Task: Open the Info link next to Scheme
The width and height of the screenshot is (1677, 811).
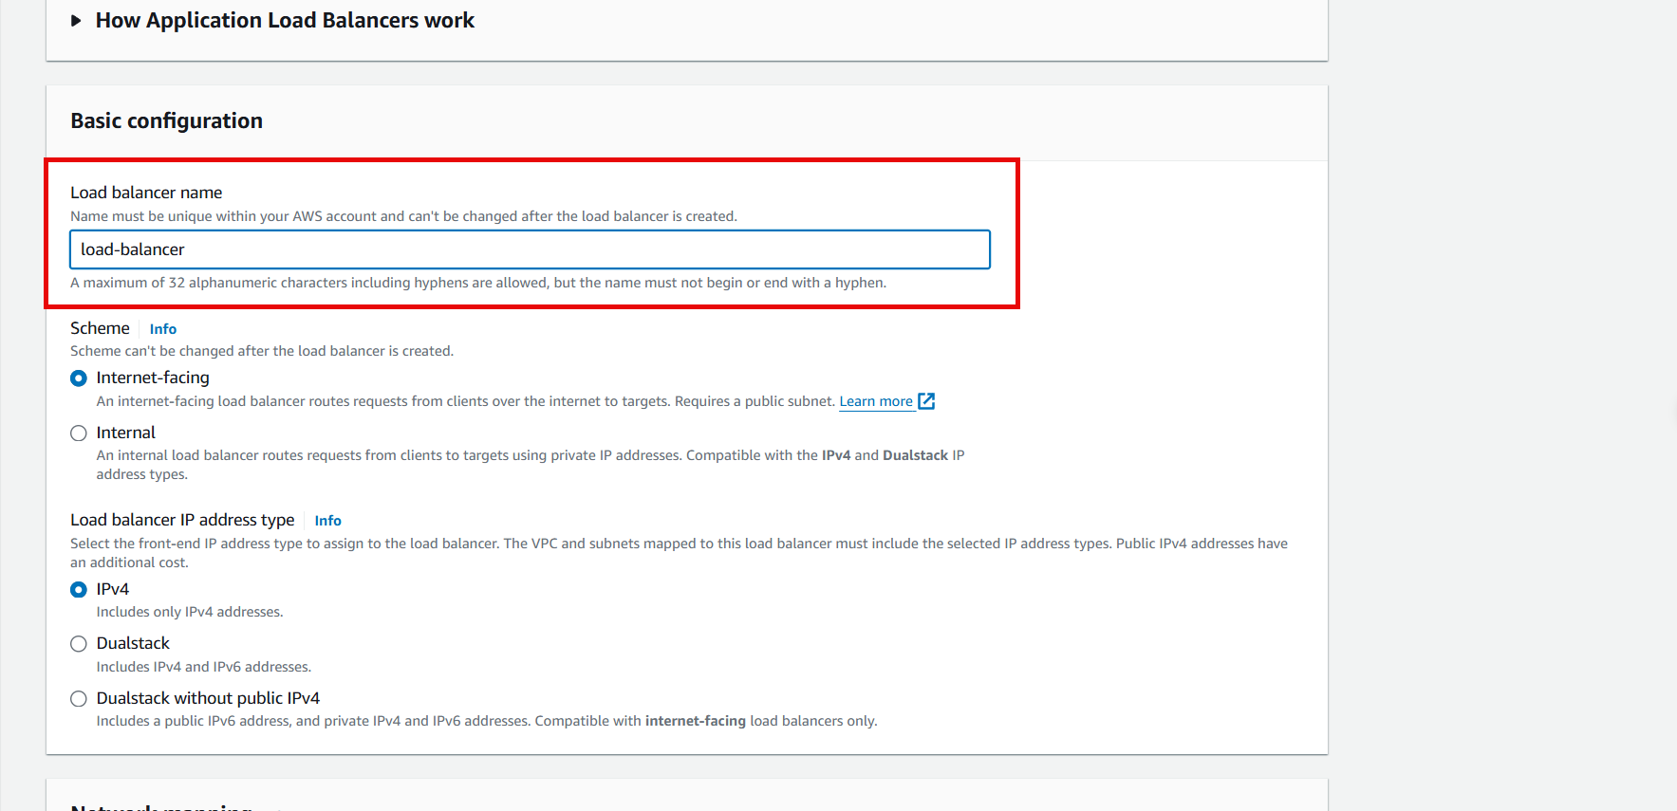Action: pyautogui.click(x=162, y=329)
